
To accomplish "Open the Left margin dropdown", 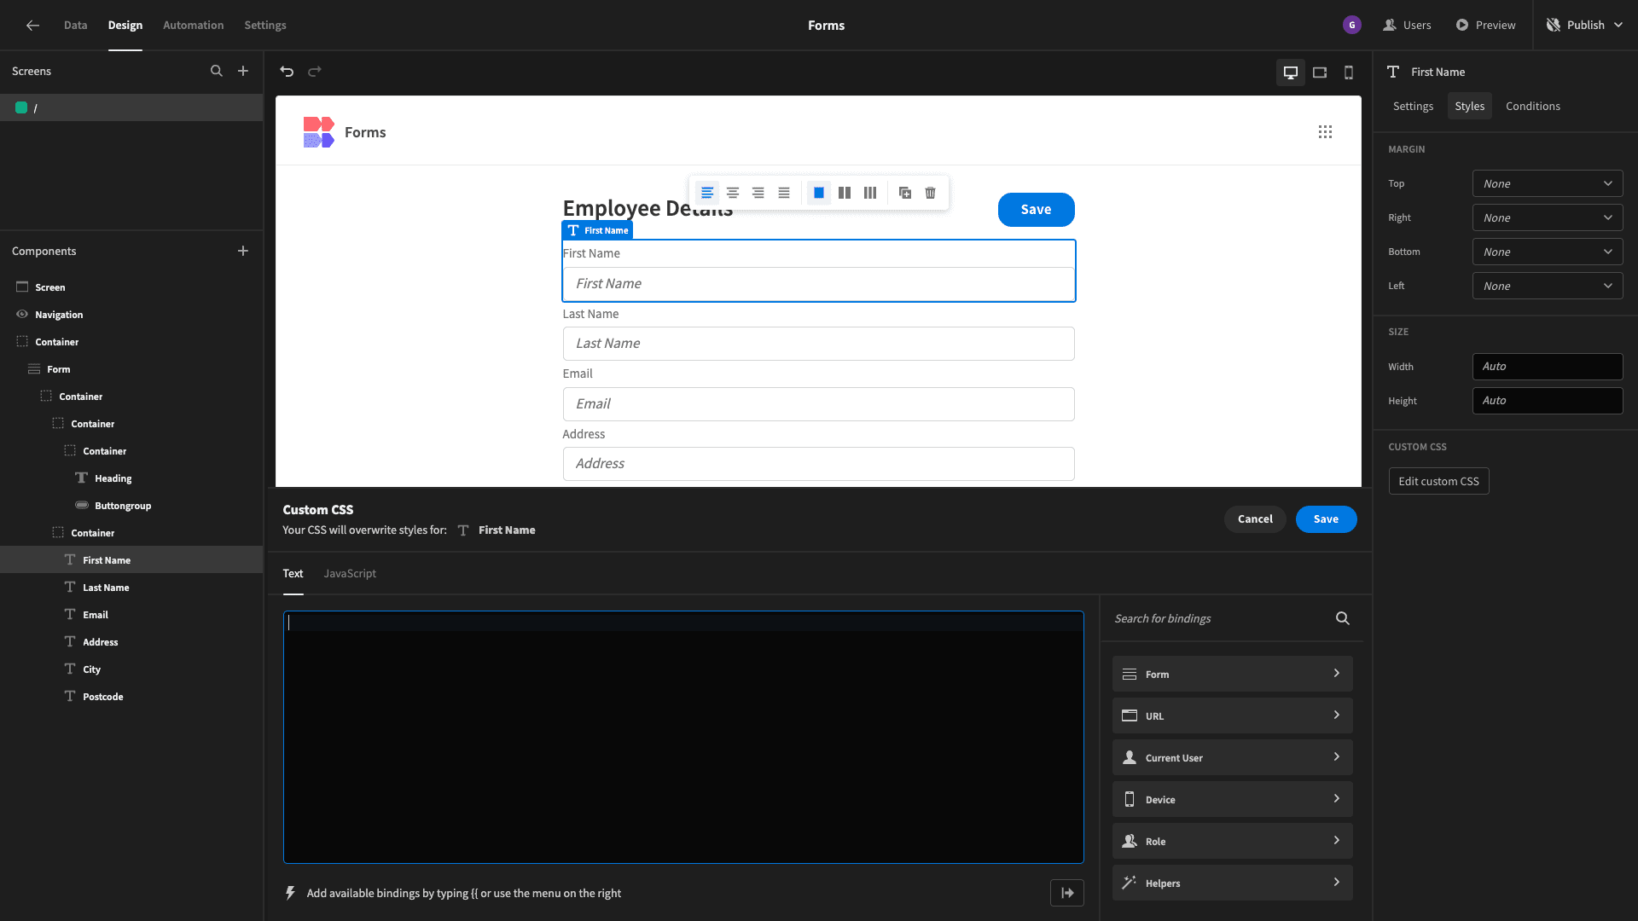I will pyautogui.click(x=1548, y=286).
